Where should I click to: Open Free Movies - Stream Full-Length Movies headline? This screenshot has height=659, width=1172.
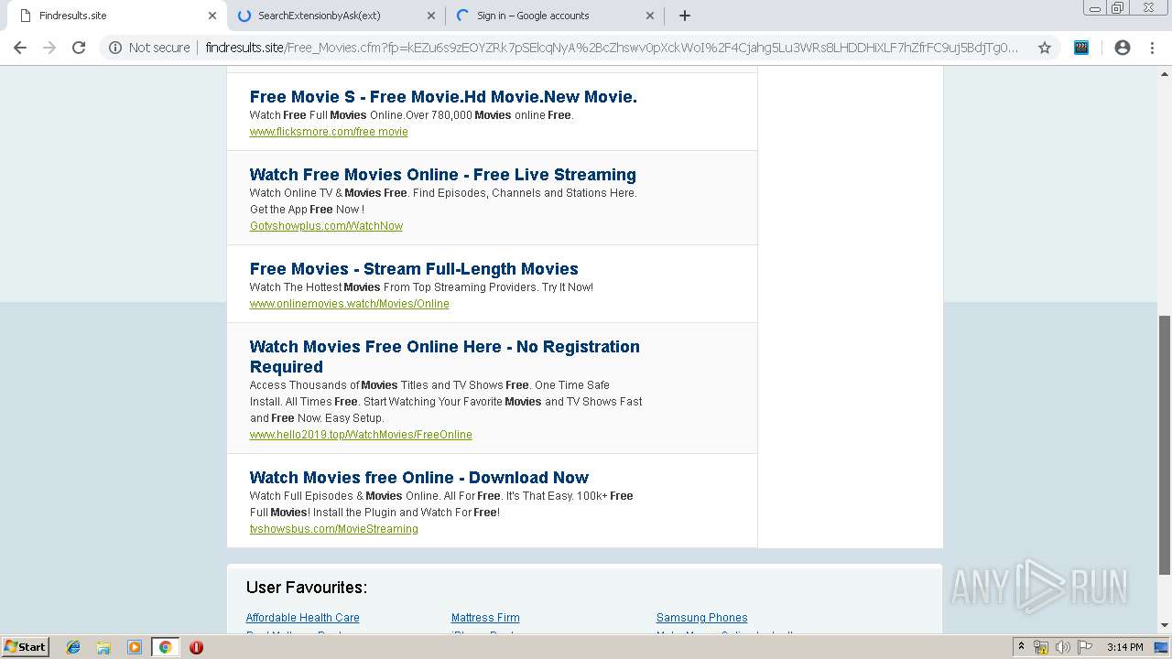pyautogui.click(x=414, y=269)
